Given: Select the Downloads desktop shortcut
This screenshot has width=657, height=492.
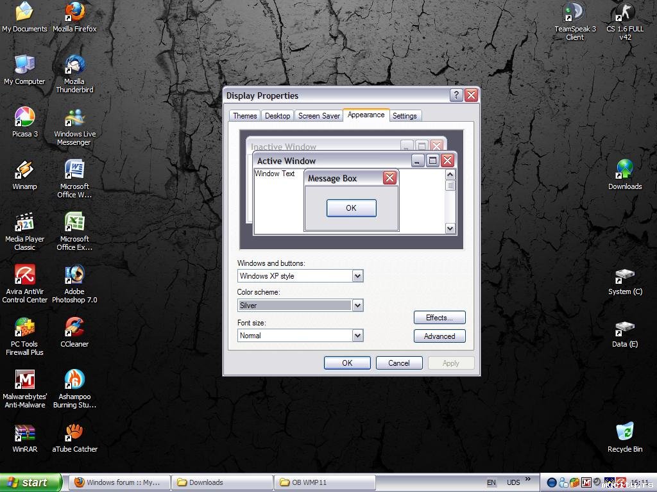Looking at the screenshot, I should point(625,176).
